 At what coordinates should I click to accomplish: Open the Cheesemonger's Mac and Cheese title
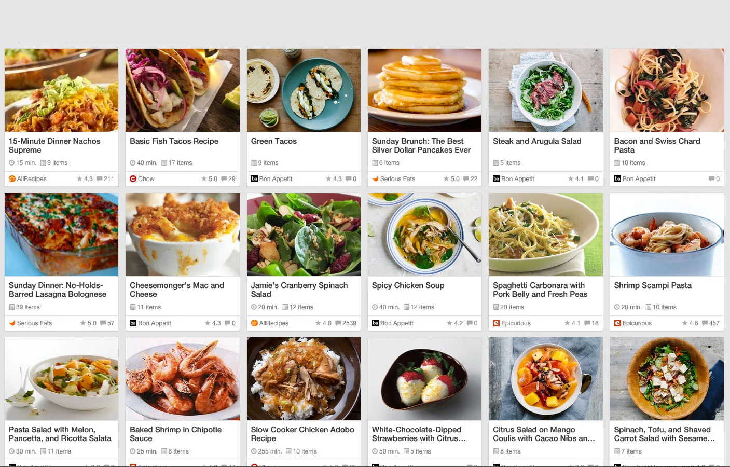coord(177,290)
